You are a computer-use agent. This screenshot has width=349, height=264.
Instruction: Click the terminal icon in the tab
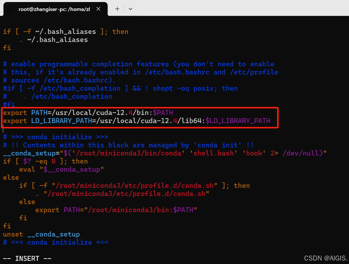pyautogui.click(x=11, y=9)
